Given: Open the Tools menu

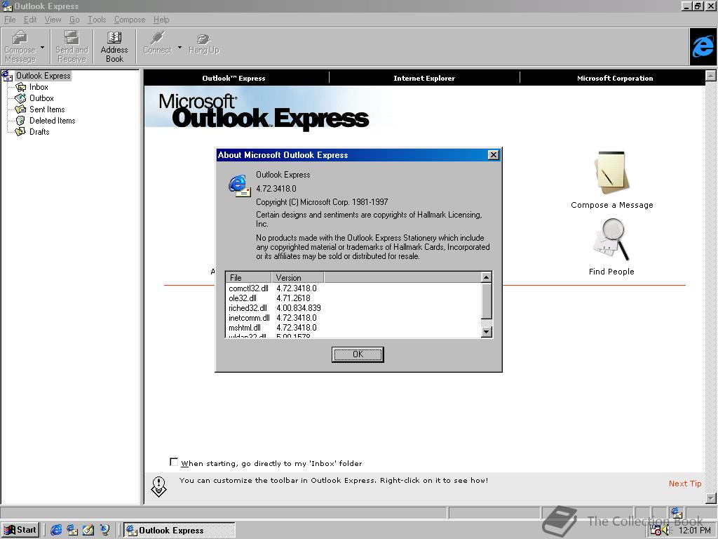Looking at the screenshot, I should [97, 20].
